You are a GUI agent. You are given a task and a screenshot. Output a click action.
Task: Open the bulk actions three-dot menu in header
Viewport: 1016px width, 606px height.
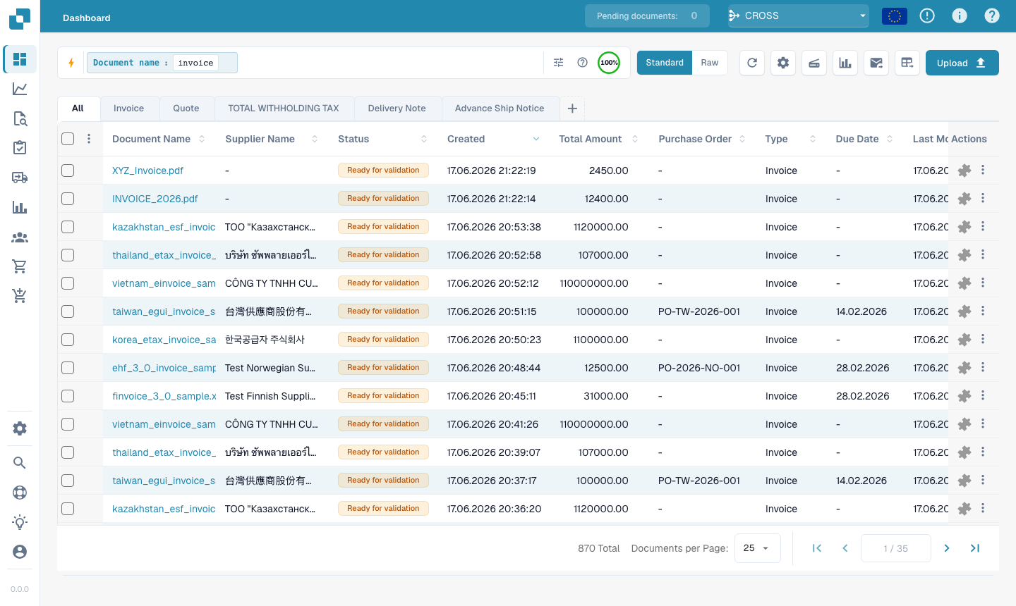click(89, 139)
